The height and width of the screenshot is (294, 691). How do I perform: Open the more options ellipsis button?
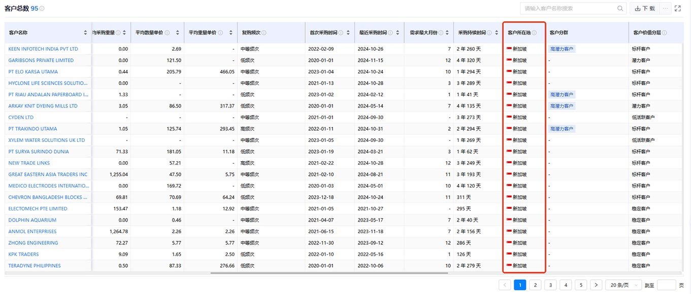[x=666, y=9]
